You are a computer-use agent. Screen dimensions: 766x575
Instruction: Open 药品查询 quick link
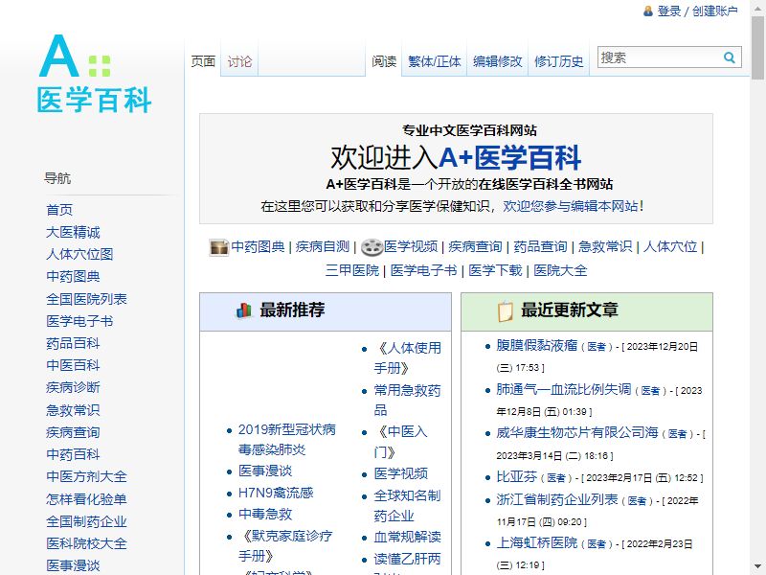click(x=540, y=247)
